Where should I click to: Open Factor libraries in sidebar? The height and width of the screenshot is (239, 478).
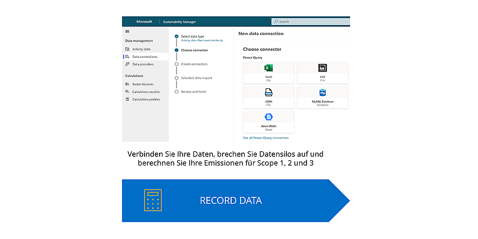tap(143, 84)
